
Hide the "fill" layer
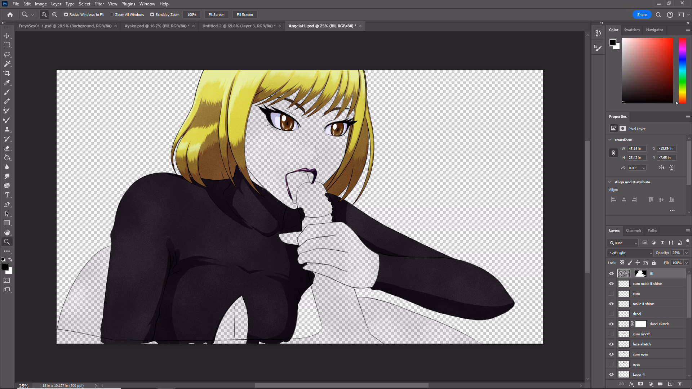tap(611, 273)
